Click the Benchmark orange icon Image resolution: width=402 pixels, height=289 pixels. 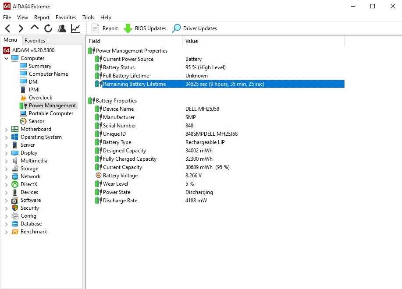[15, 232]
